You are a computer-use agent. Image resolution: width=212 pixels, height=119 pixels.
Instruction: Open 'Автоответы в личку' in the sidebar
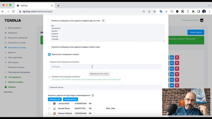[17, 48]
